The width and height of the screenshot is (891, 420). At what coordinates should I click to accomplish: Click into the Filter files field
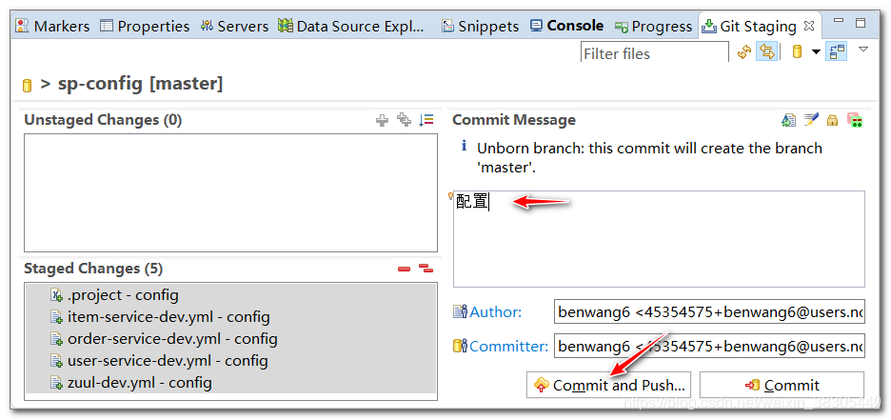click(x=655, y=52)
